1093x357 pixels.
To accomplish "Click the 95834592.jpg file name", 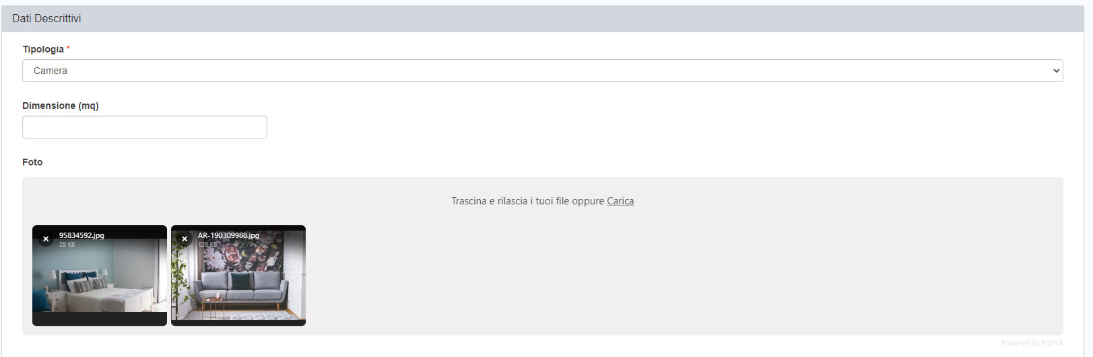I will coord(81,235).
